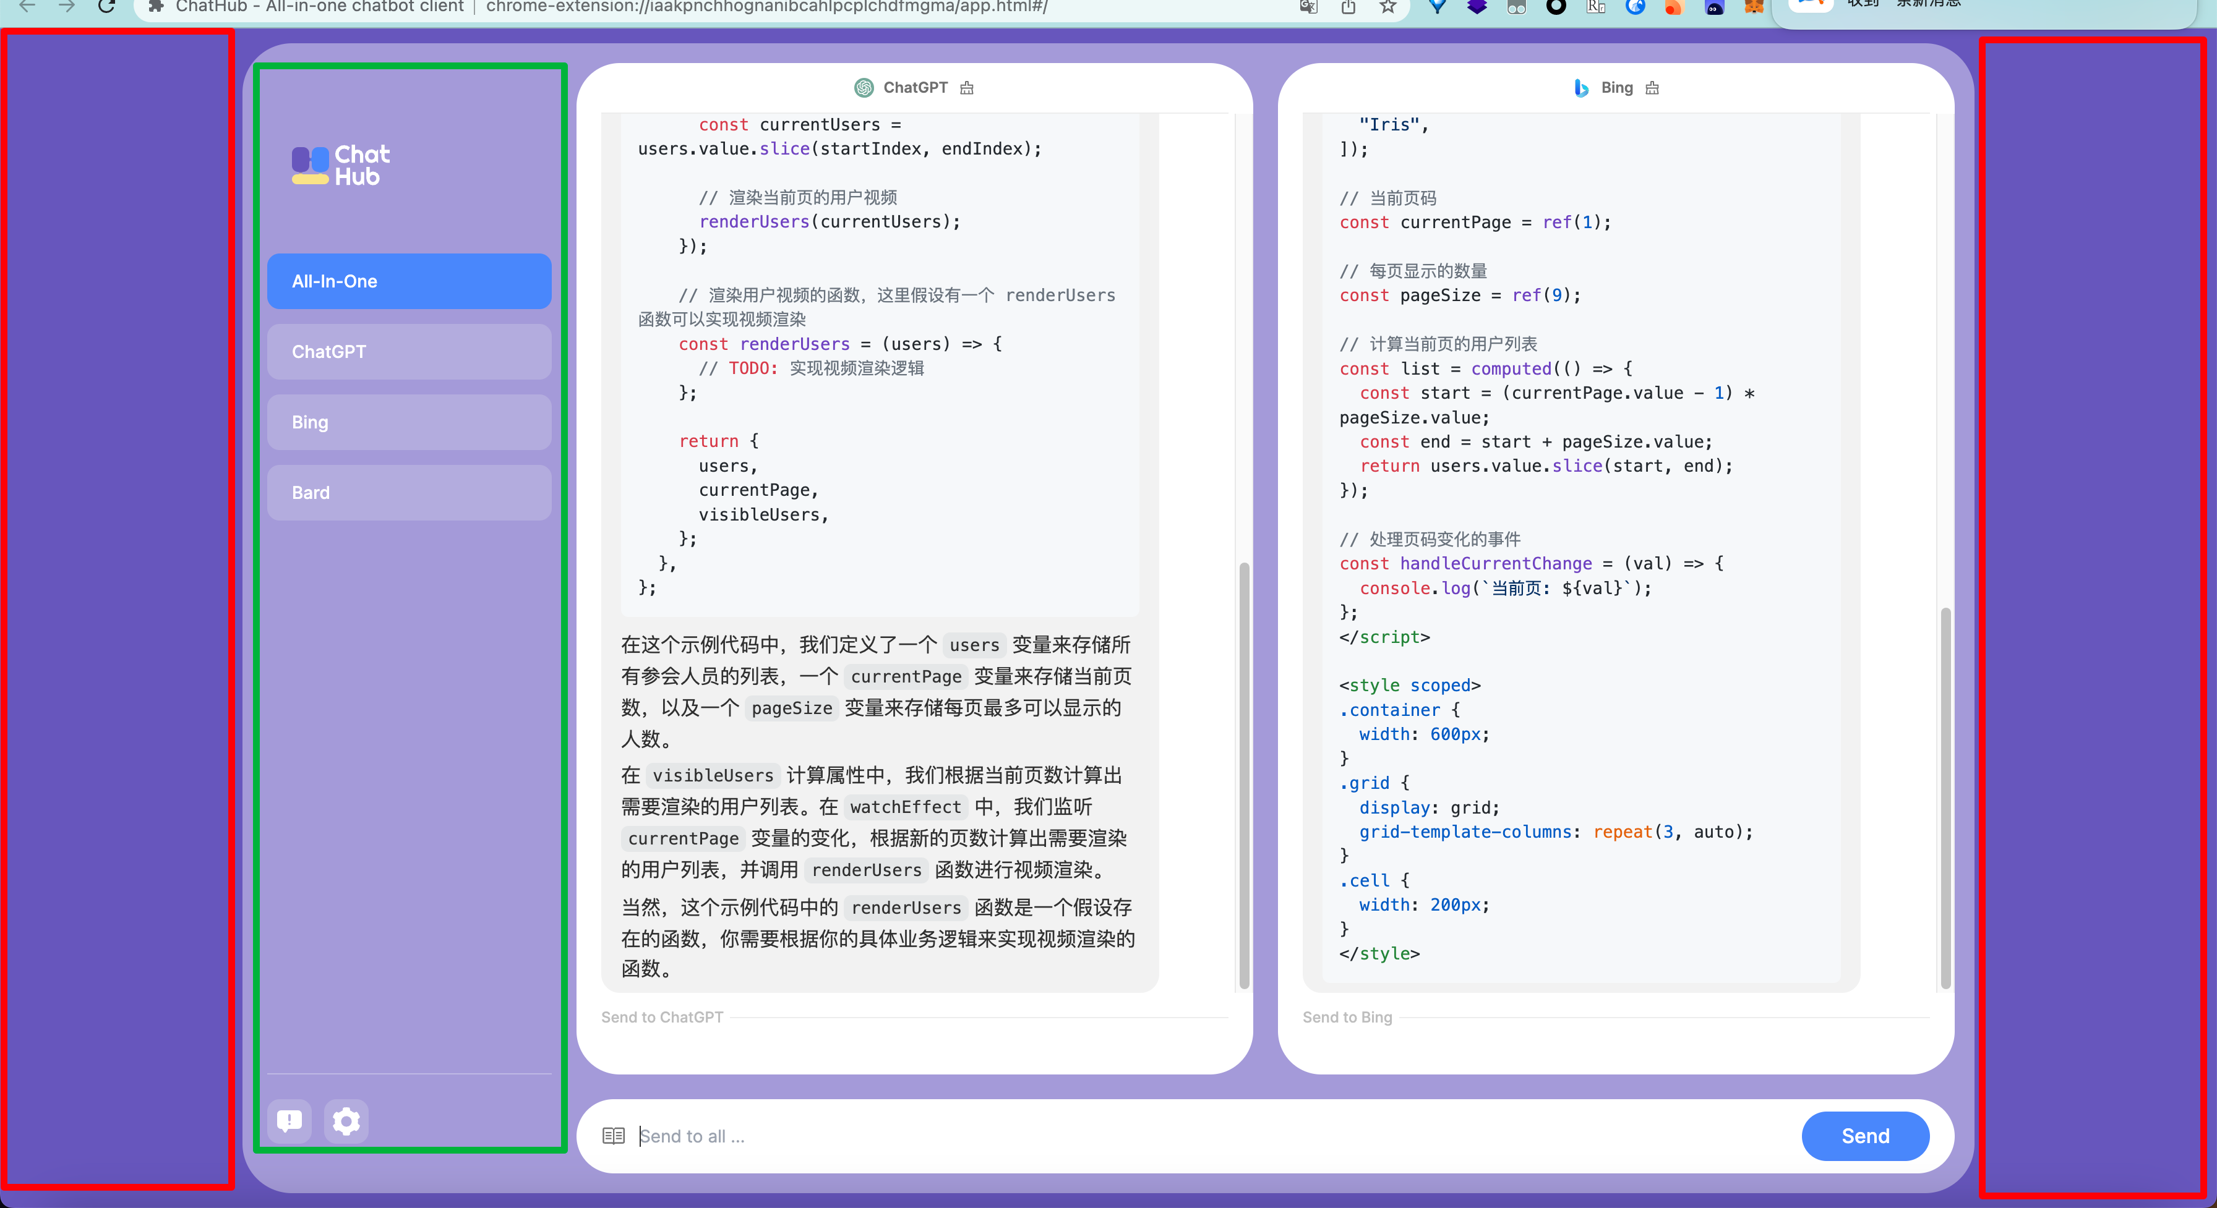Switch to the Bing sidebar entry
This screenshot has width=2217, height=1208.
[409, 422]
